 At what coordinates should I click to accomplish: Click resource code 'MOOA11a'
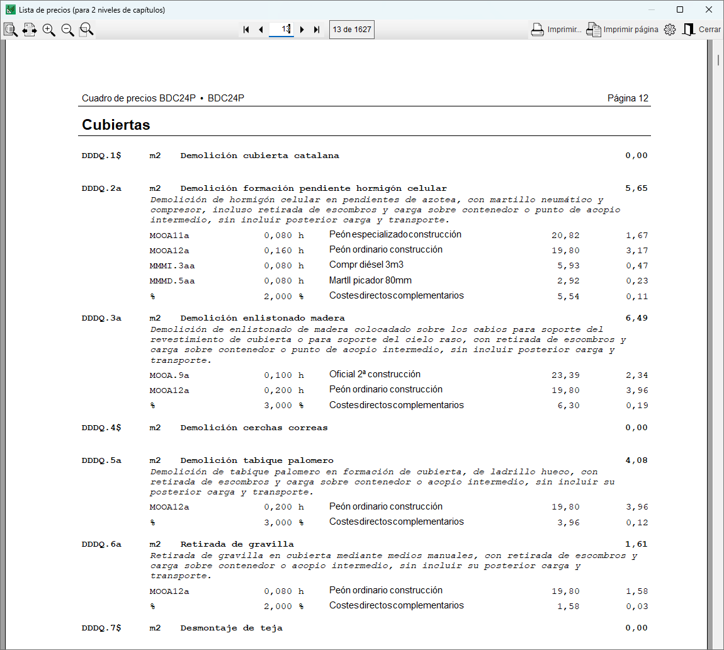point(169,236)
